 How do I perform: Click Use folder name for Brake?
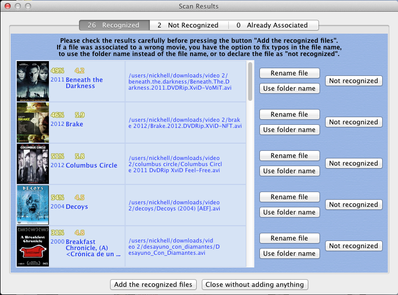point(289,130)
